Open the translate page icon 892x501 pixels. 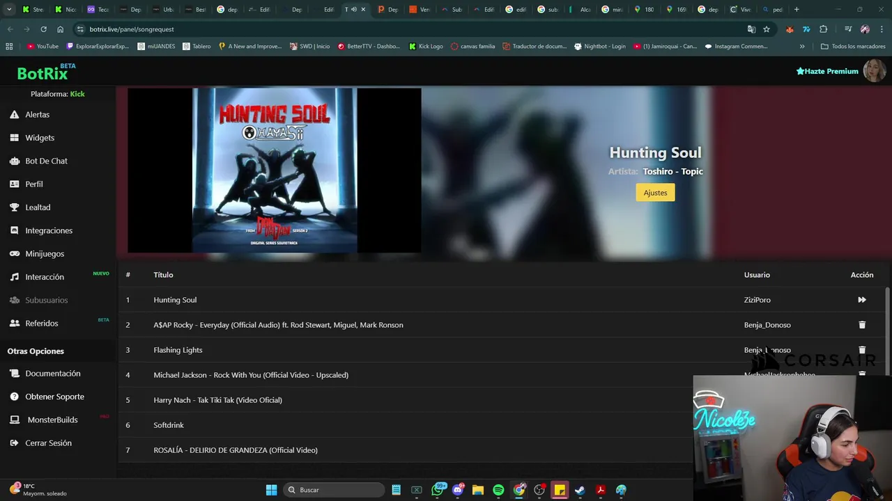pyautogui.click(x=751, y=29)
